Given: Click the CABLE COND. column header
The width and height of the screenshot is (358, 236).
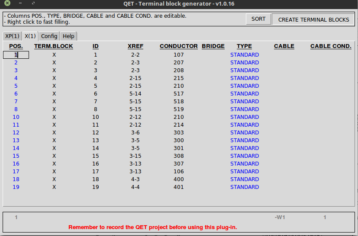Looking at the screenshot, I should tap(331, 46).
